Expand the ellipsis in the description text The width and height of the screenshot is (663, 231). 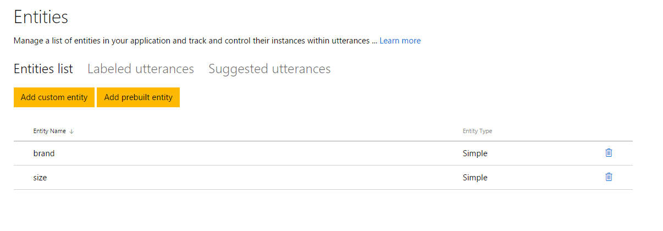pyautogui.click(x=374, y=41)
